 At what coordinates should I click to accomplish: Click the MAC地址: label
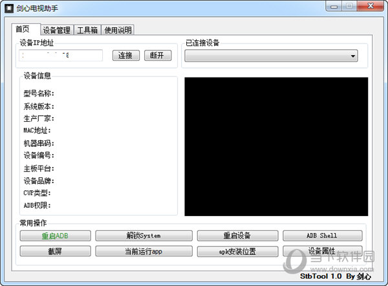click(37, 131)
